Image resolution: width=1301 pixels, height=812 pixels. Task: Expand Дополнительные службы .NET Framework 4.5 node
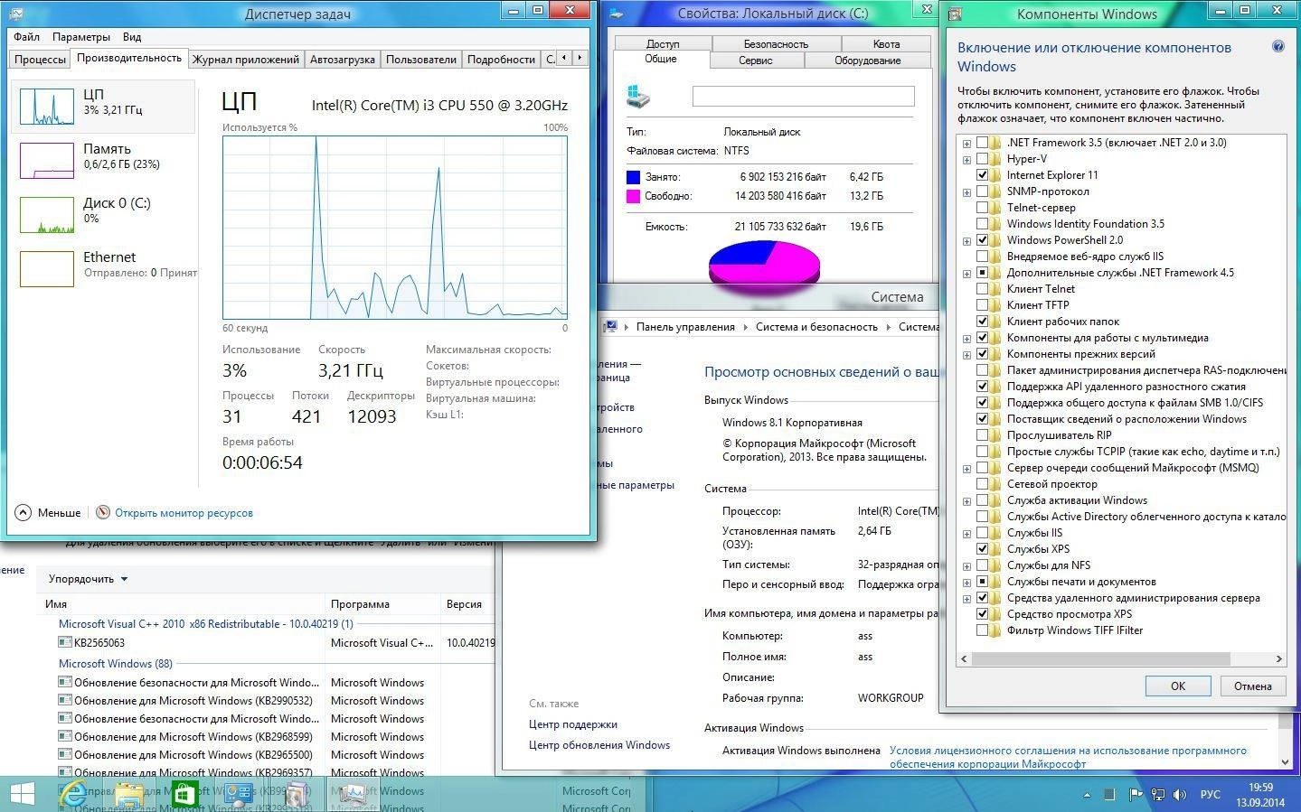point(967,273)
